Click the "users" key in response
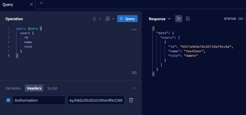The height and width of the screenshot is (115, 246). pyautogui.click(x=167, y=38)
